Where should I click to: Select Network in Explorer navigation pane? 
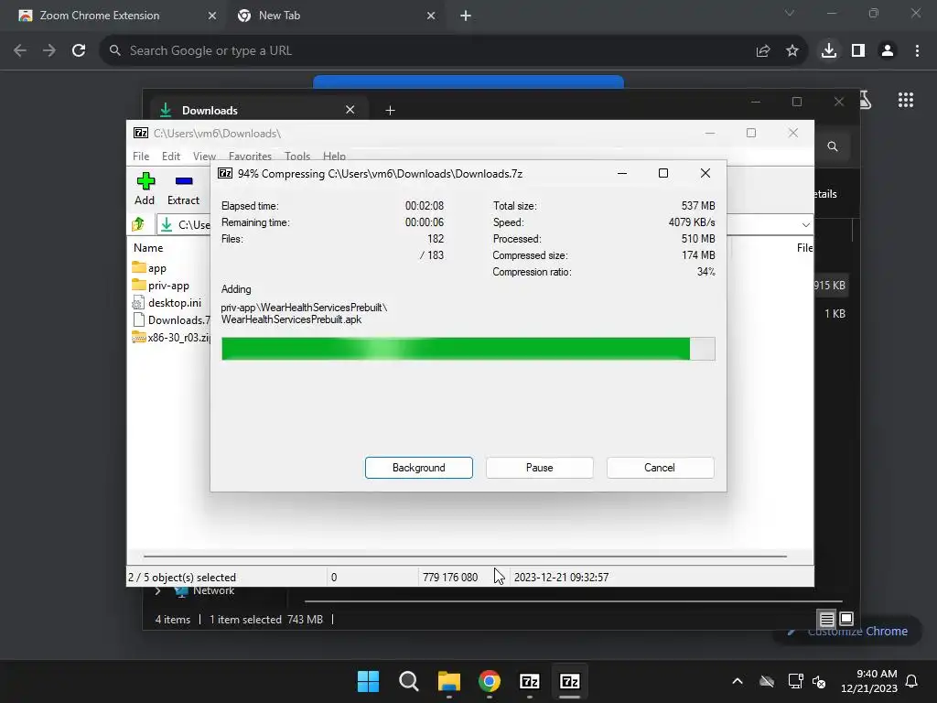213,590
